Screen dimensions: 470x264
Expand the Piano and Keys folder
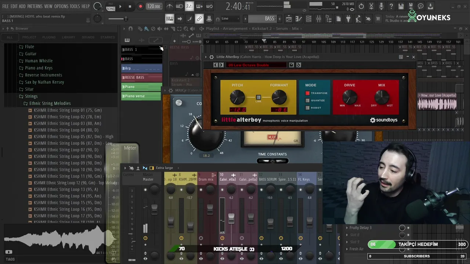tap(39, 68)
